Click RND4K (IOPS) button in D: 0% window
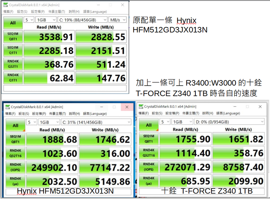This screenshot has height=199, width=270. pos(149,167)
